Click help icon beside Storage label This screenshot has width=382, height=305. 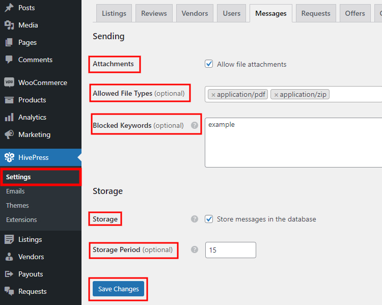pos(195,219)
